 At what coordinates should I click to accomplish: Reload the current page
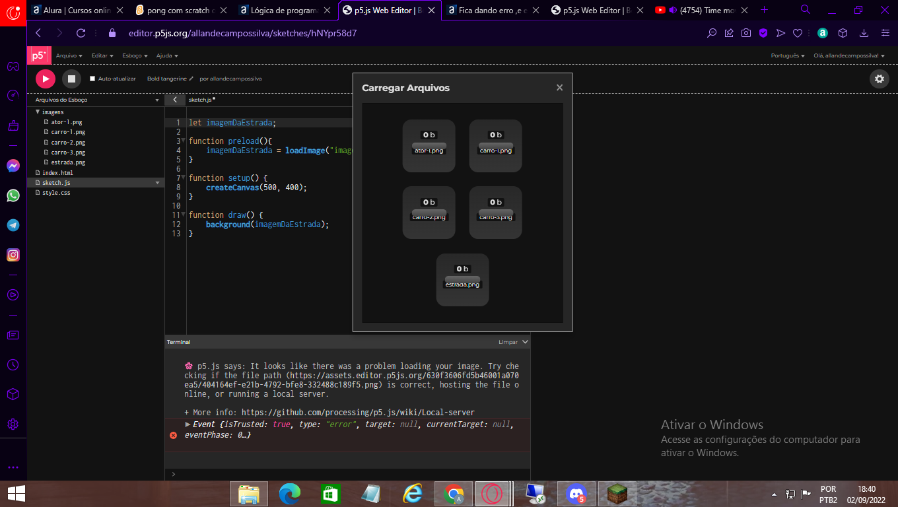81,33
